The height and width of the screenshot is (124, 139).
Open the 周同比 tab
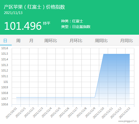101,41
